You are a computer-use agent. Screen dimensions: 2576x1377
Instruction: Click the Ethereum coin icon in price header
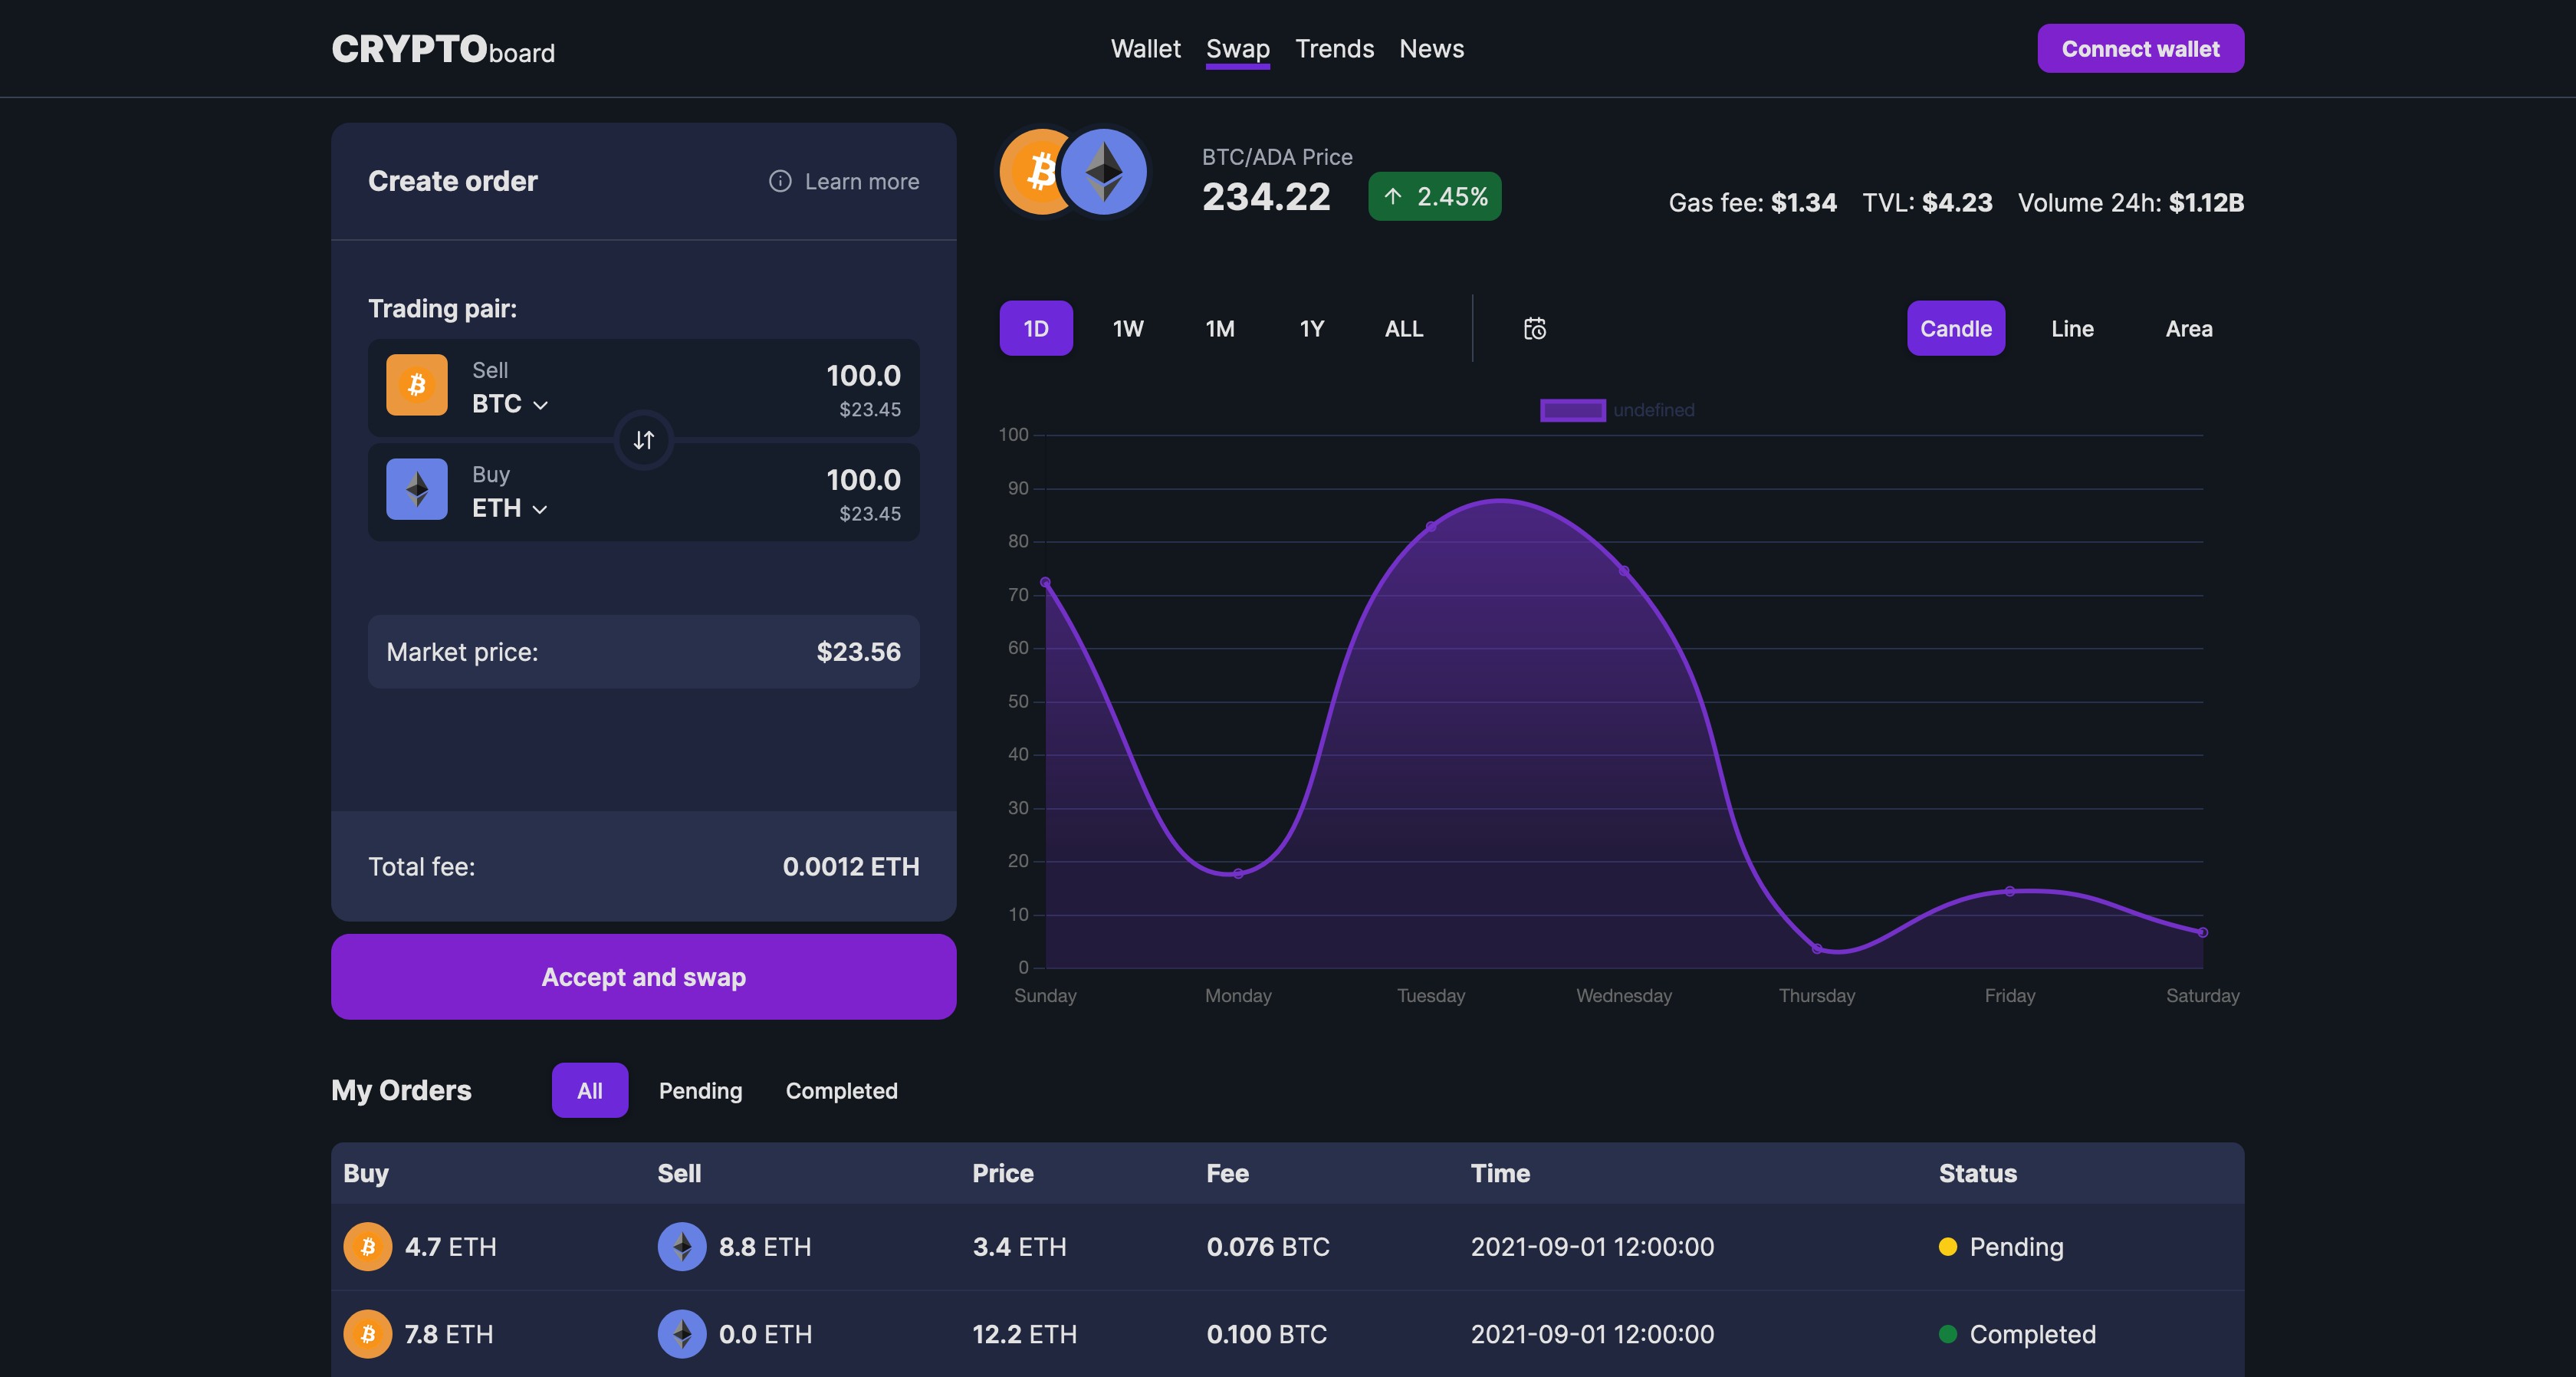[x=1104, y=171]
